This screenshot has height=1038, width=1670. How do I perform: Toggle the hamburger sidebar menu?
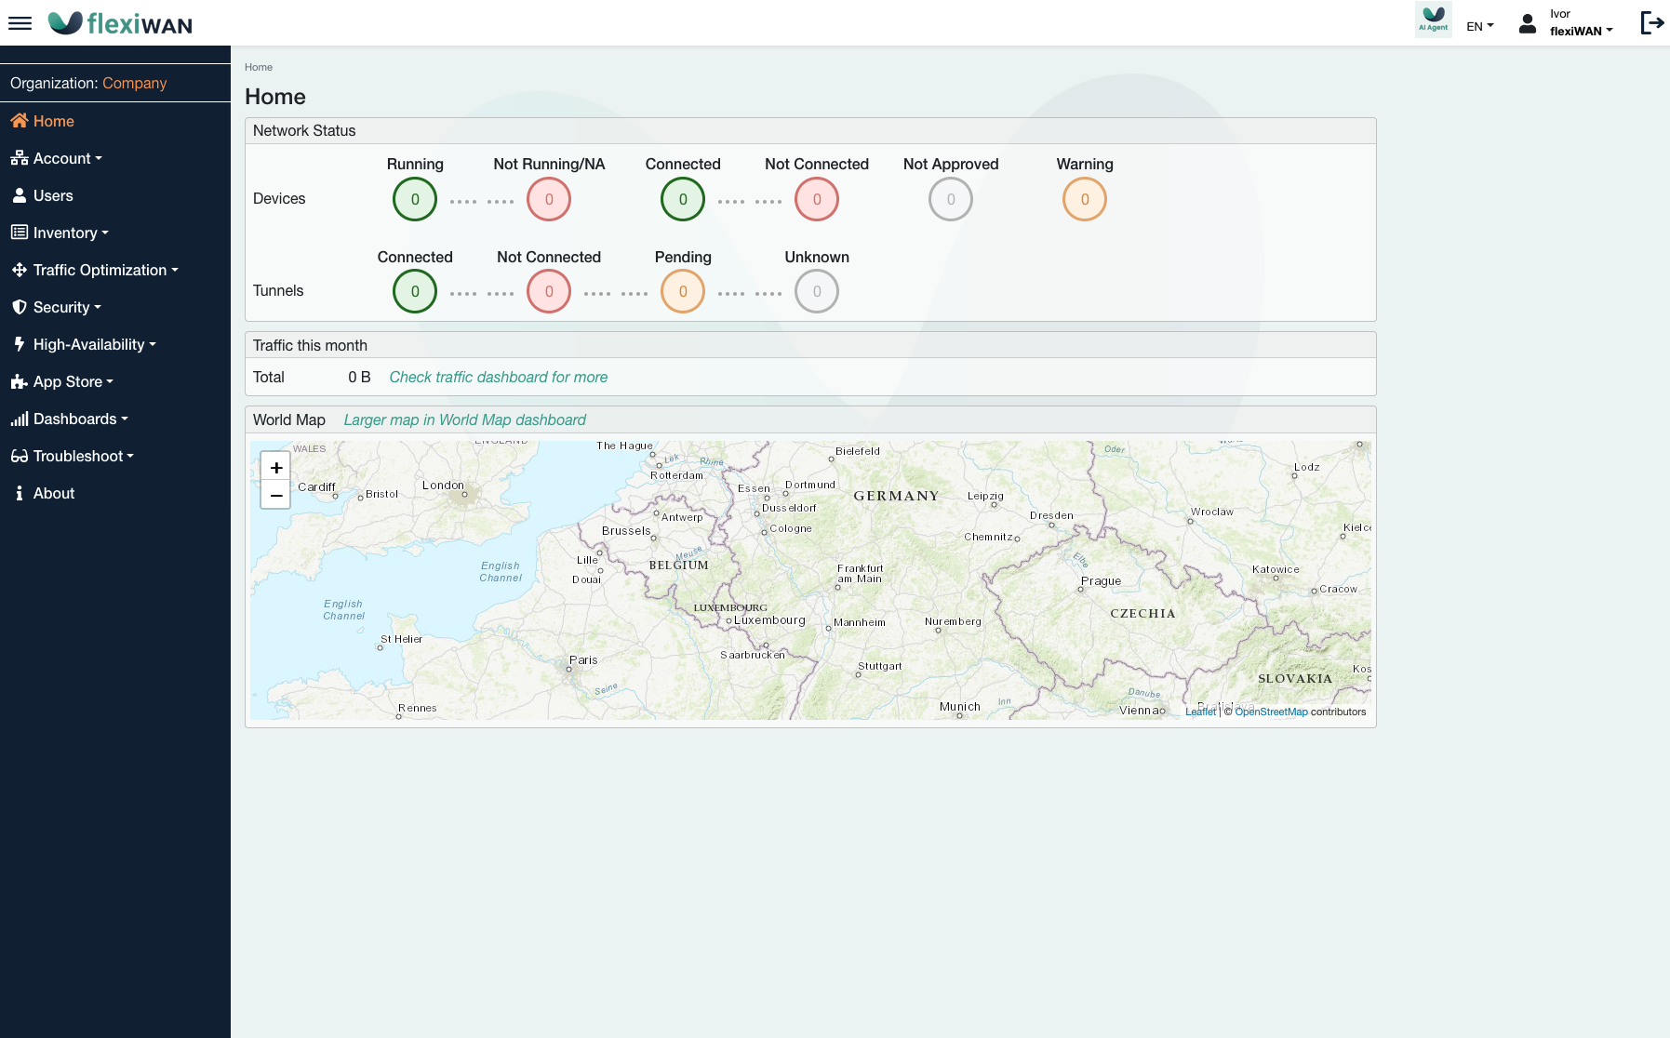[20, 23]
